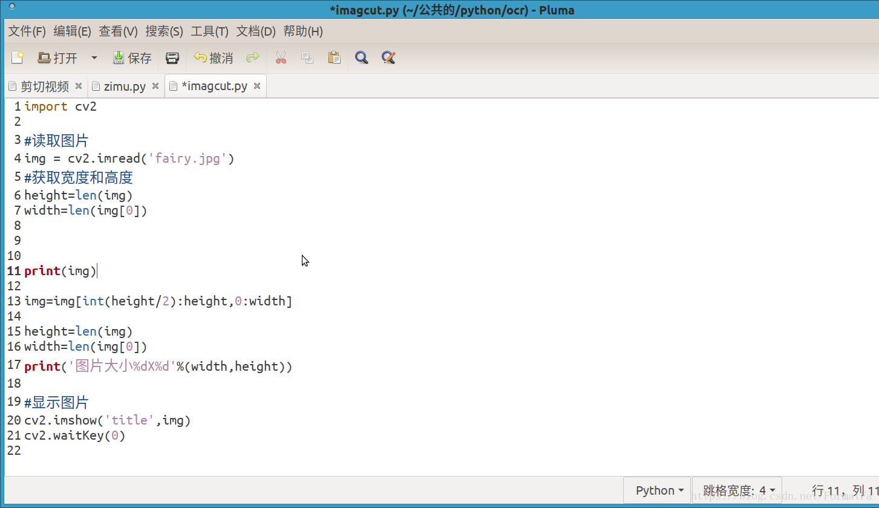Screen dimensions: 879x508
Task: Click the line 'import cv2'
Action: pos(60,106)
